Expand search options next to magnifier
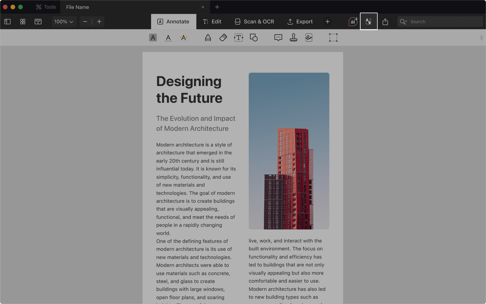Image resolution: width=486 pixels, height=304 pixels. click(x=404, y=22)
